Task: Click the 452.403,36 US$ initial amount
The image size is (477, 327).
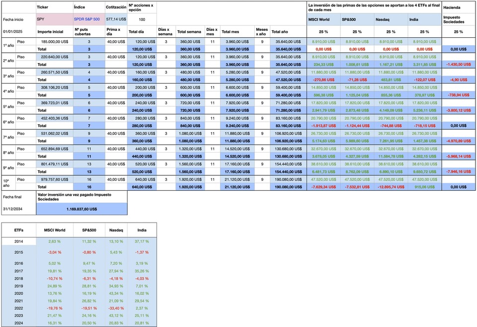Action: 55,118
